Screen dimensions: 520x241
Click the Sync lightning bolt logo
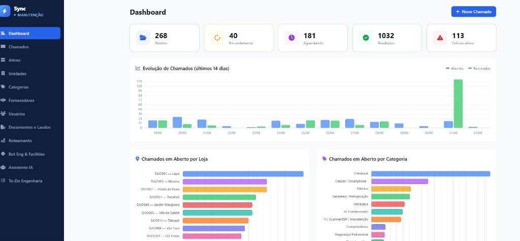point(4,11)
